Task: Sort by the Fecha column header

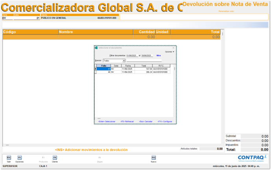Action: [127, 66]
